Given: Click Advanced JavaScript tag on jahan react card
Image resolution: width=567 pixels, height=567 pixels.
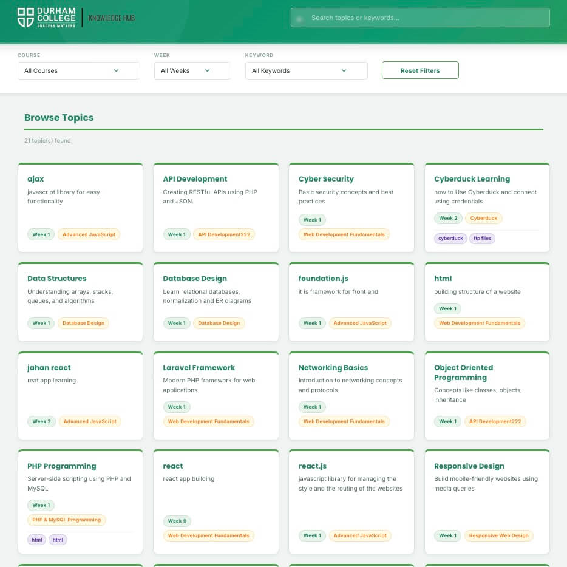Looking at the screenshot, I should (x=90, y=422).
